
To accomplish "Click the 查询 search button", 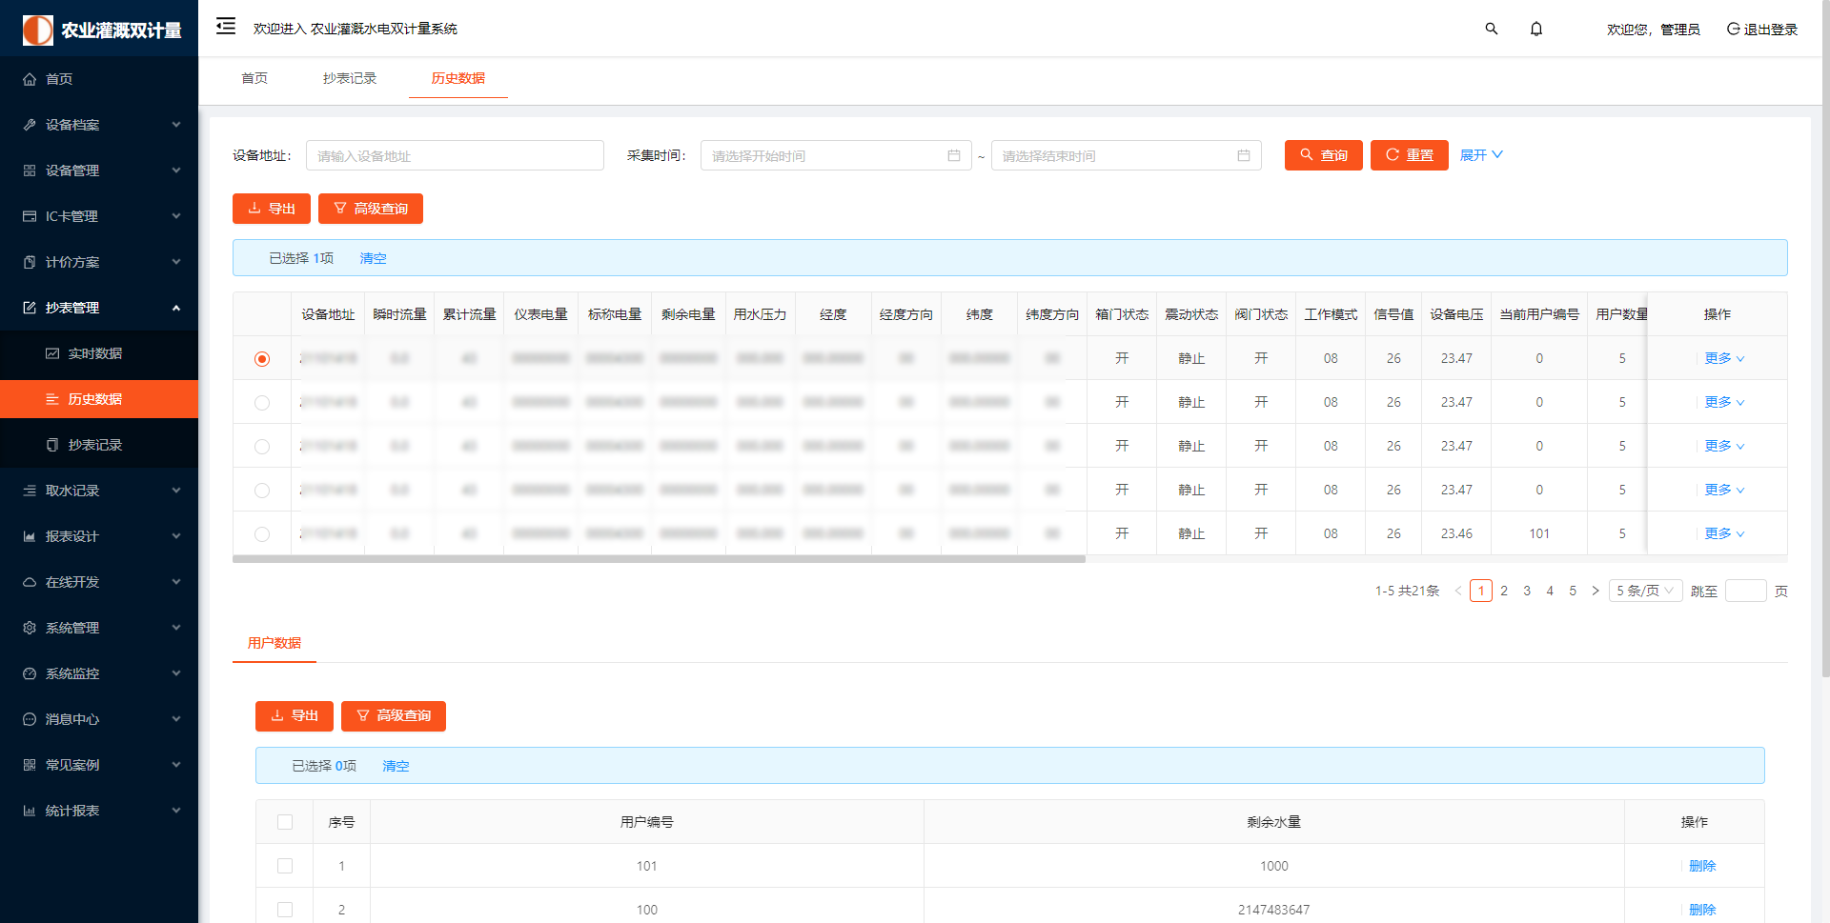I will pos(1323,155).
